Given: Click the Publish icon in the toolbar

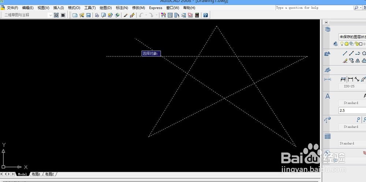Looking at the screenshot, I should (x=110, y=15).
